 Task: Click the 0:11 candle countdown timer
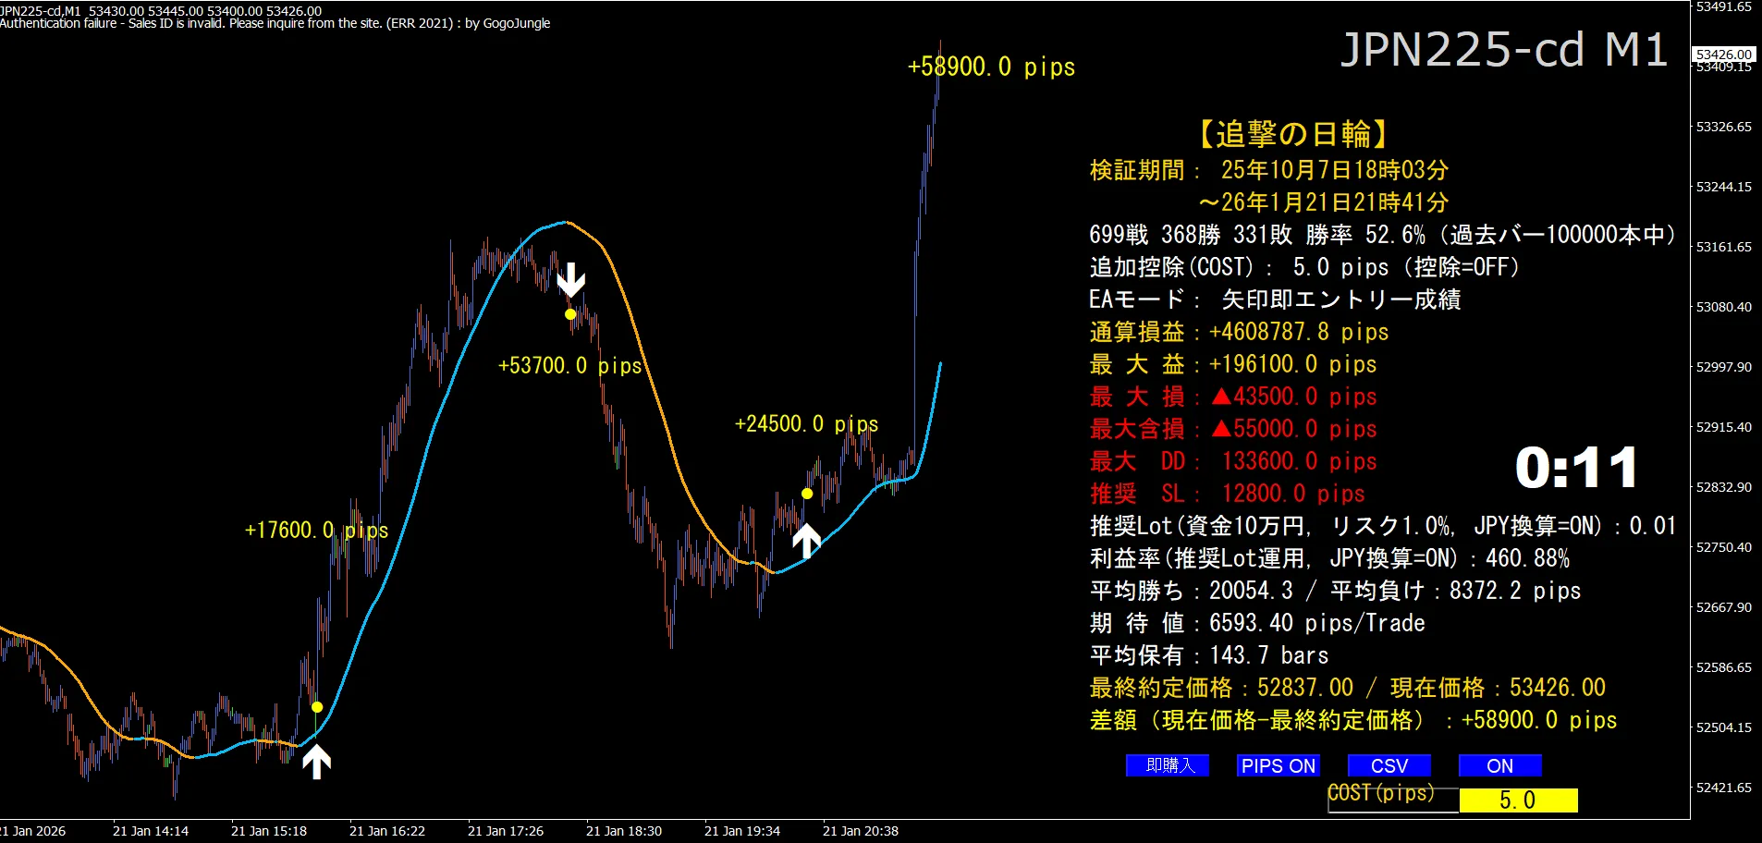point(1576,468)
